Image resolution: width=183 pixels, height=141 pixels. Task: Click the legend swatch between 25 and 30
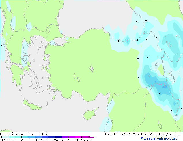coord(58,137)
